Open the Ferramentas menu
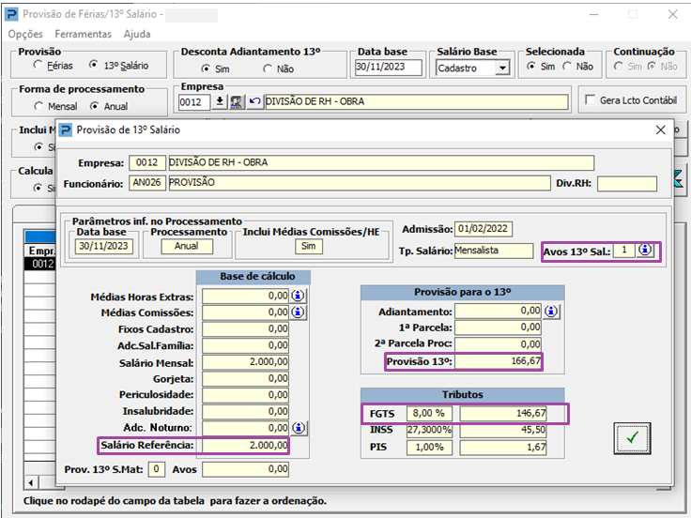Viewport: 691px width, 518px height. [83, 34]
